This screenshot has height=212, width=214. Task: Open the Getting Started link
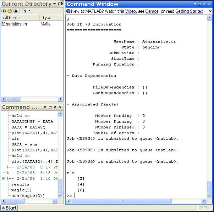[x=189, y=11]
